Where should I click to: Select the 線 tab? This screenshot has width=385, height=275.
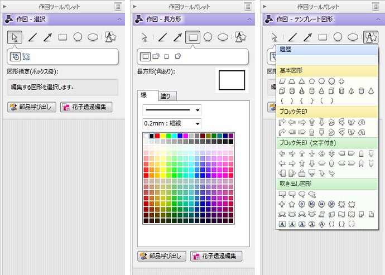point(145,95)
